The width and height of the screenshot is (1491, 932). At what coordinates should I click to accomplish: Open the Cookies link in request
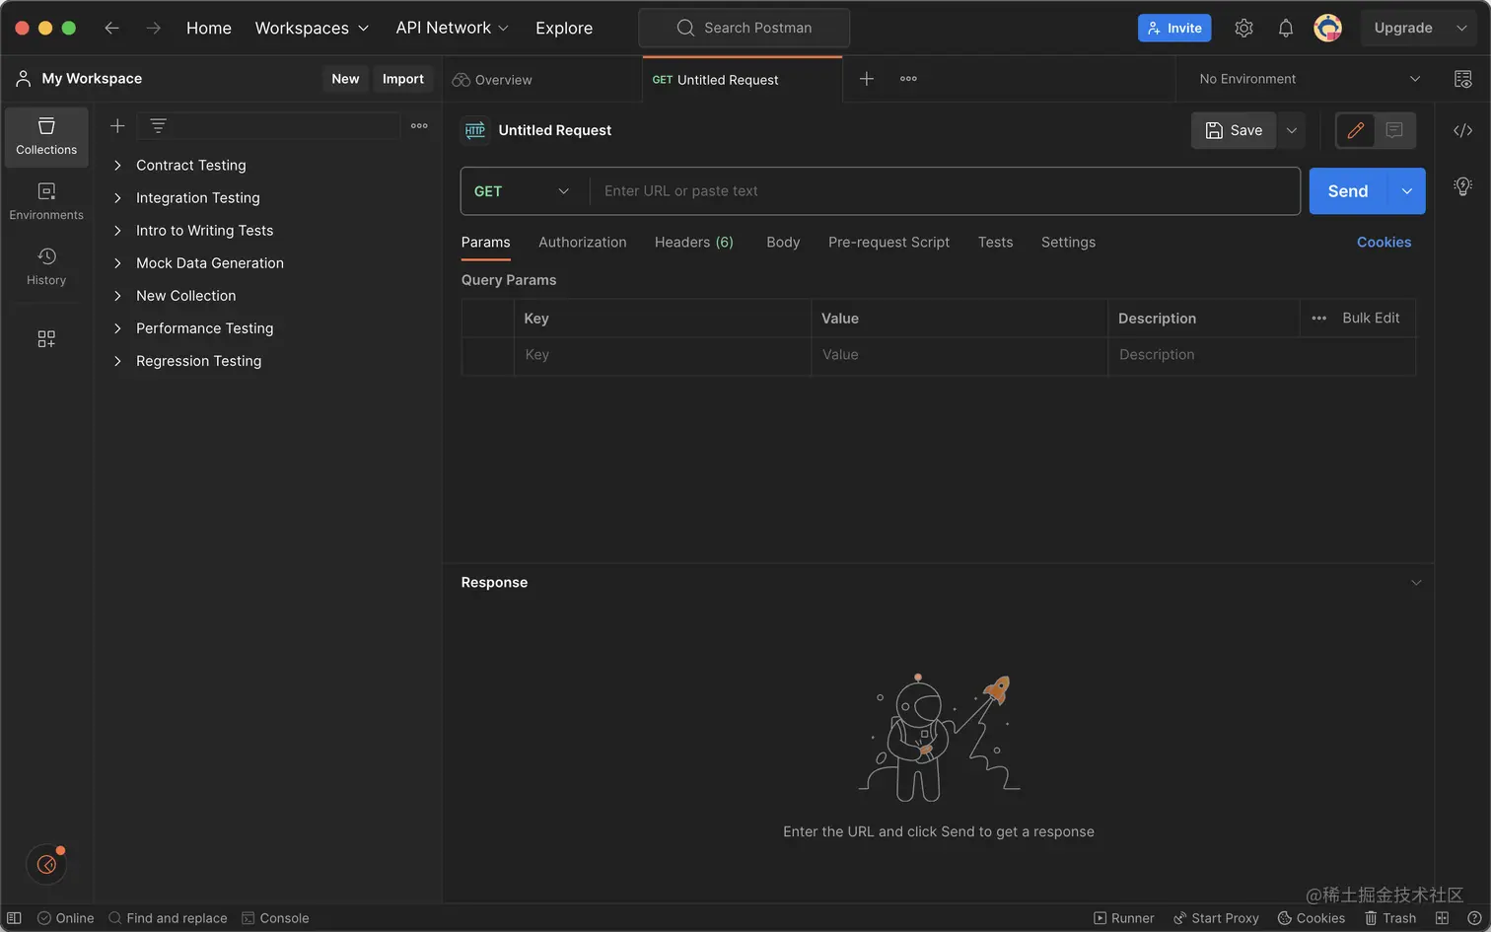pyautogui.click(x=1384, y=243)
